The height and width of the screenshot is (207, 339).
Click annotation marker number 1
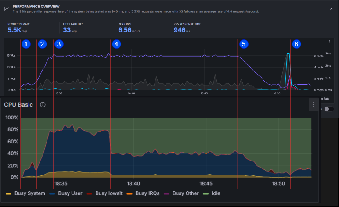tap(26, 44)
